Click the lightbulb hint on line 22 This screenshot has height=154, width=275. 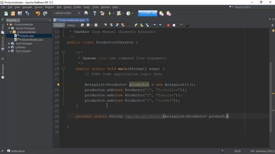point(58,85)
